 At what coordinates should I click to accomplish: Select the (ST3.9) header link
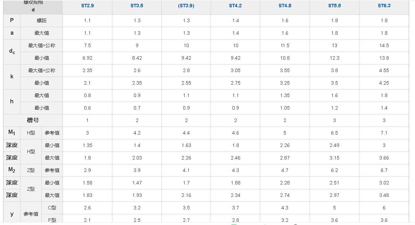pyautogui.click(x=186, y=6)
